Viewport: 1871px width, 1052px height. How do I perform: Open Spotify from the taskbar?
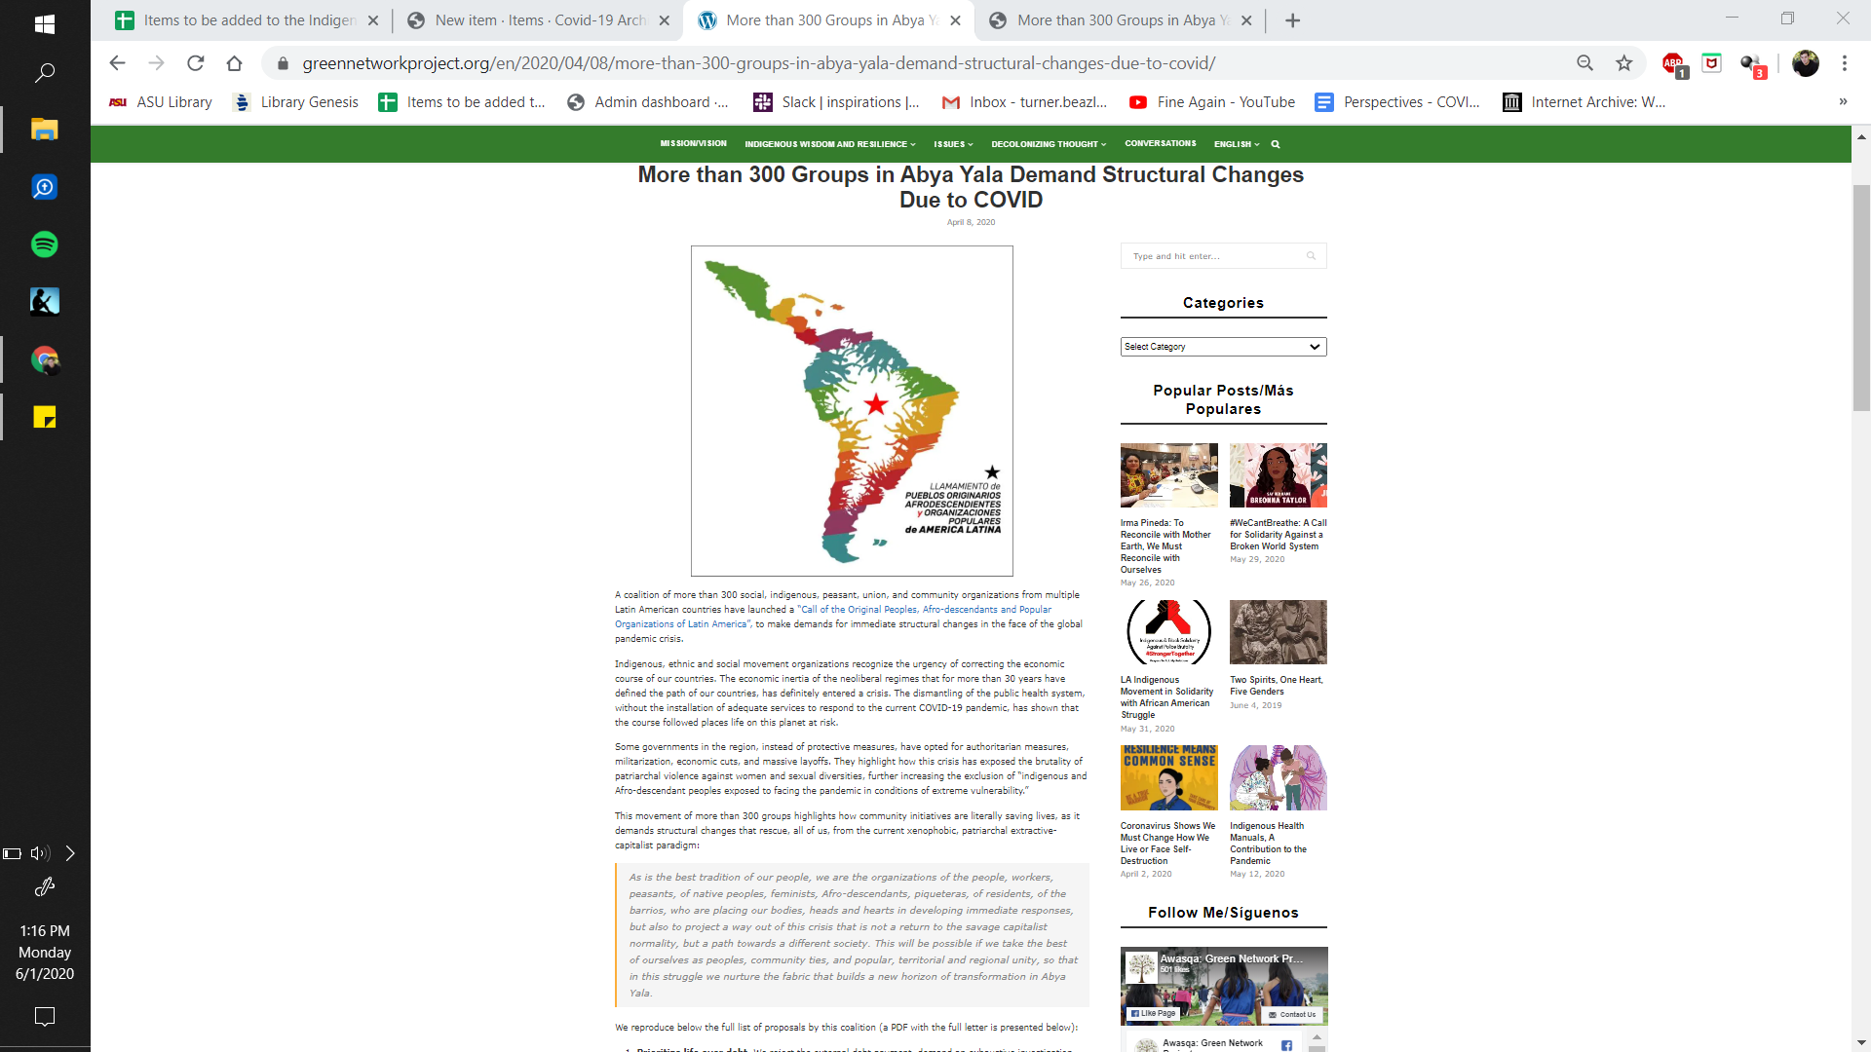click(44, 244)
